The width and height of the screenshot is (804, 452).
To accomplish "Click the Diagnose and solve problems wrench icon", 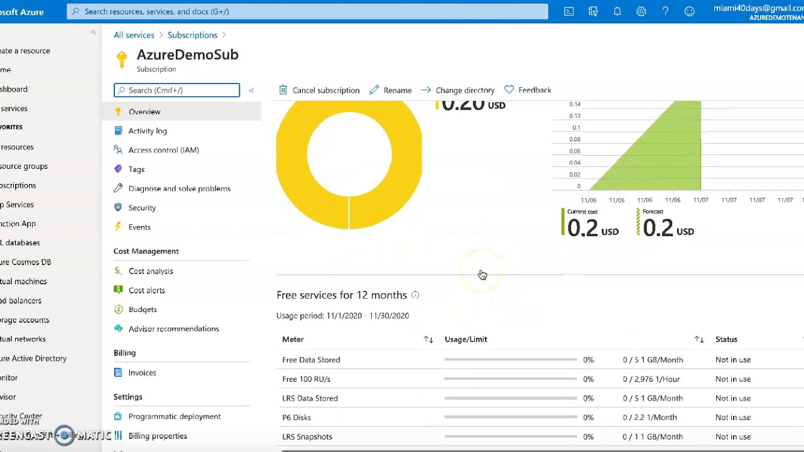I will click(x=118, y=188).
